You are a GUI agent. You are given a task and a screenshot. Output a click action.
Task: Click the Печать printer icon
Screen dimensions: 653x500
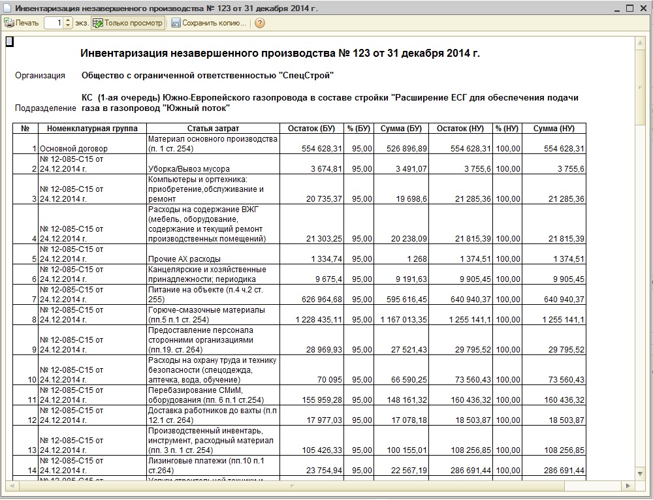pyautogui.click(x=9, y=23)
